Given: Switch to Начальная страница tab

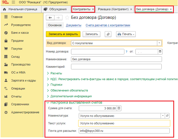Looking at the screenshot, I should pos(21,9).
